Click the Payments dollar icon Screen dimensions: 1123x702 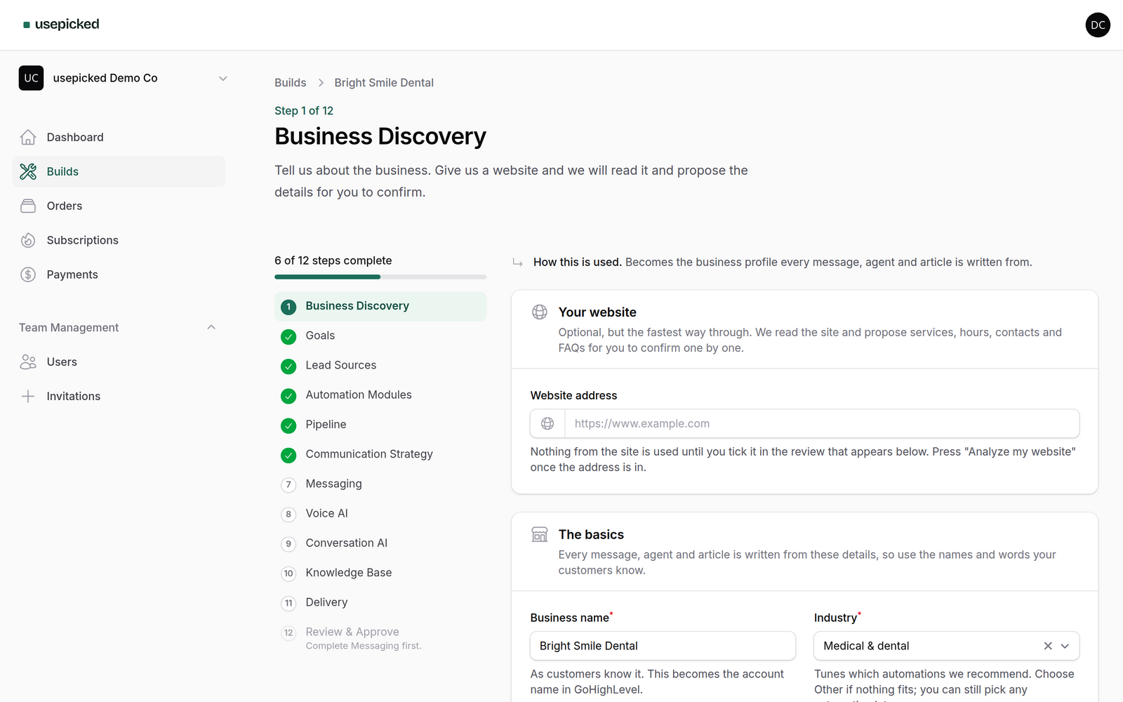(28, 274)
